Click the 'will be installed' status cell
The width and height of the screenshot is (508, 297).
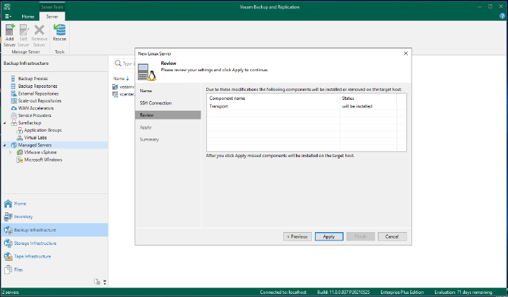click(x=357, y=106)
